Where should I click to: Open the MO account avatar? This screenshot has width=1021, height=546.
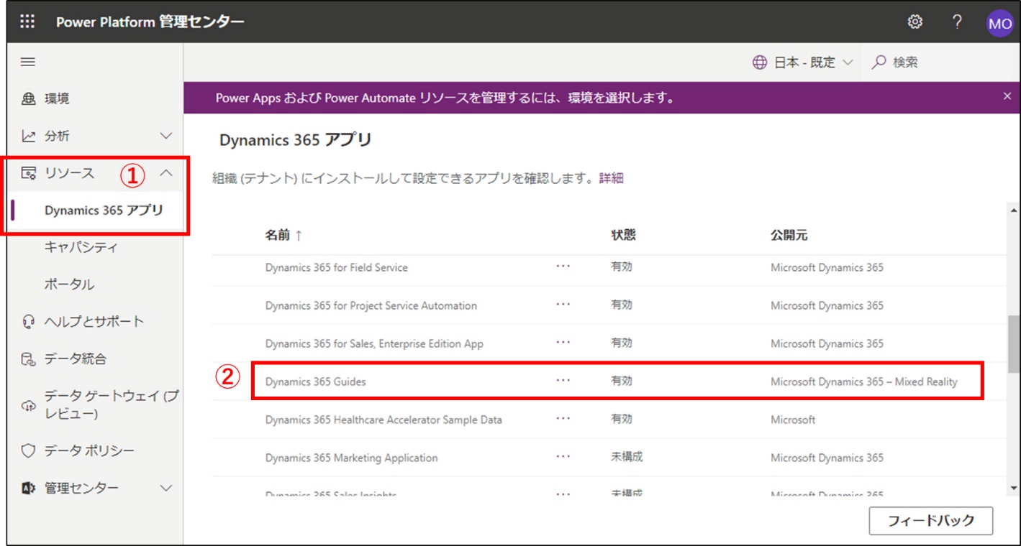click(x=999, y=23)
